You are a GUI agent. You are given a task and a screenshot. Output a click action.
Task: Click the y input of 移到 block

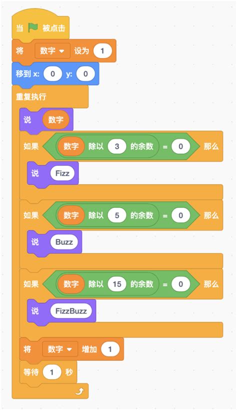pyautogui.click(x=85, y=74)
